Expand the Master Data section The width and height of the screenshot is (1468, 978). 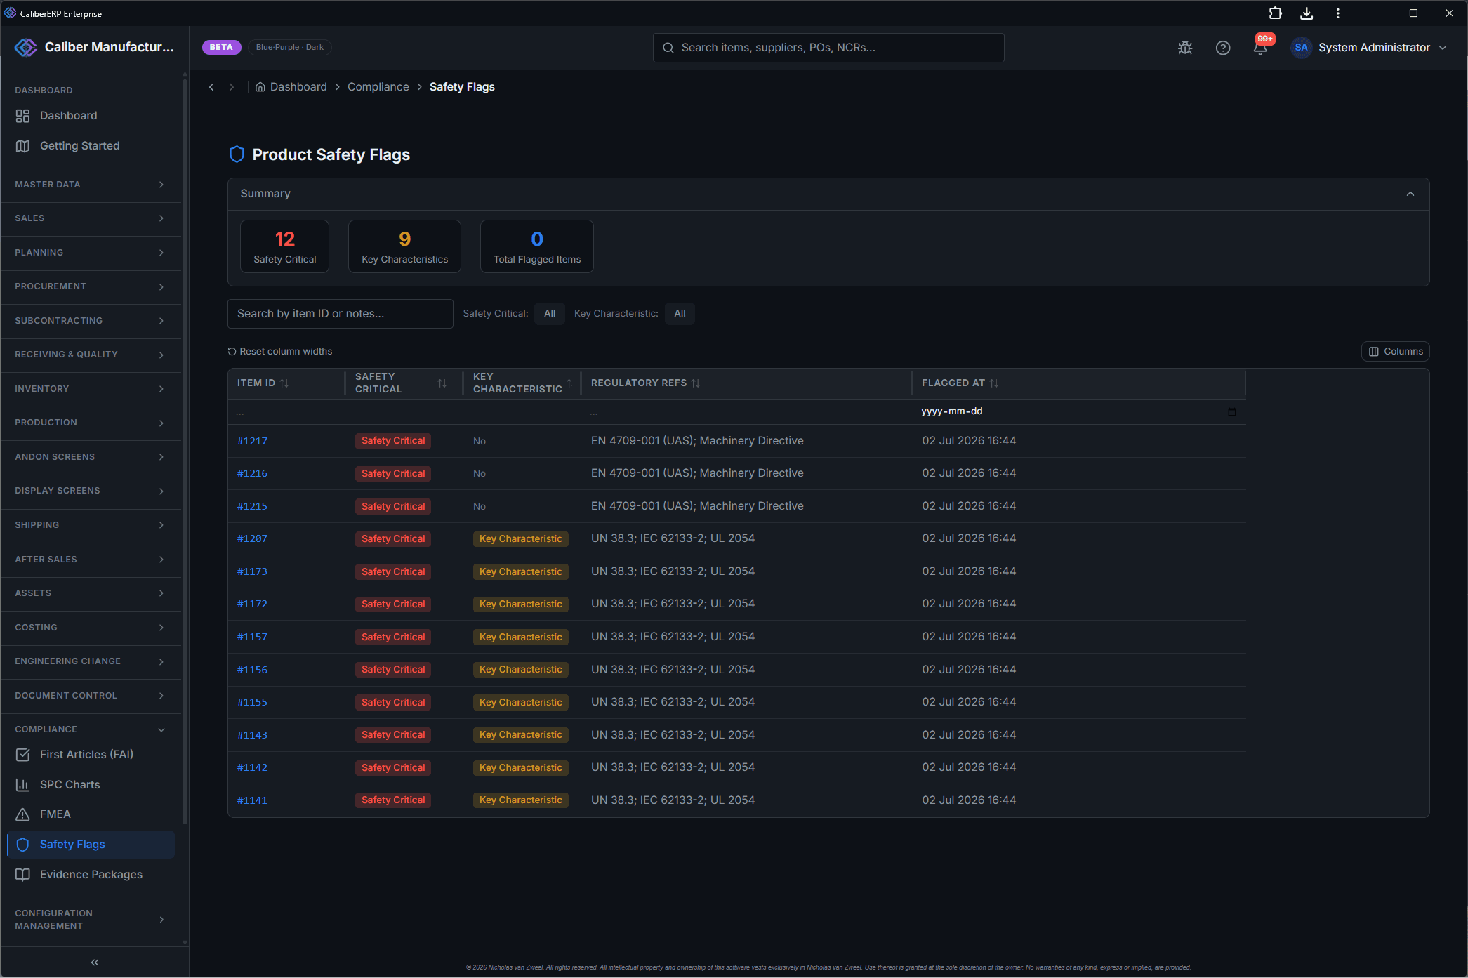pyautogui.click(x=91, y=185)
